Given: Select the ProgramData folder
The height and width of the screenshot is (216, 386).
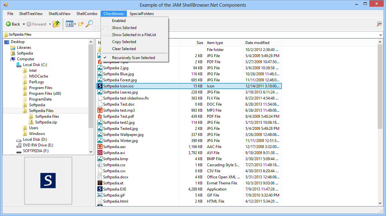Looking at the screenshot, I should 40,99.
